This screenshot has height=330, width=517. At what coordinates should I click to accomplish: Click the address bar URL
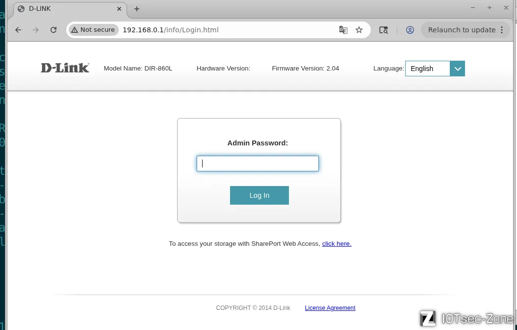(171, 30)
